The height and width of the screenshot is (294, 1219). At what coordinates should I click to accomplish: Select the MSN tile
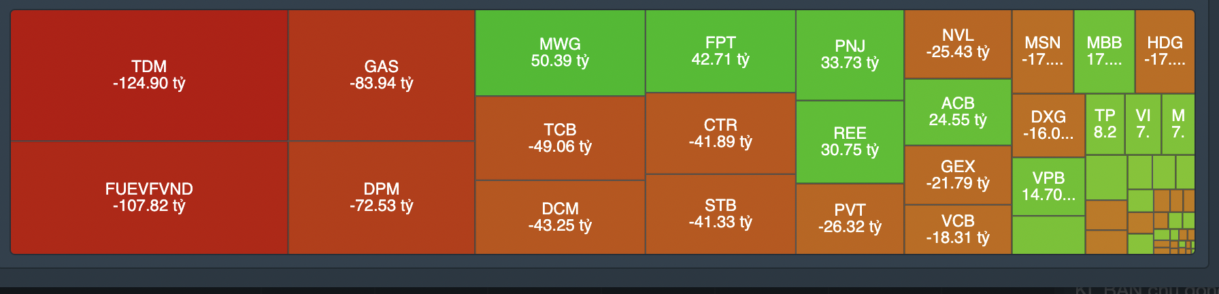(x=1042, y=51)
